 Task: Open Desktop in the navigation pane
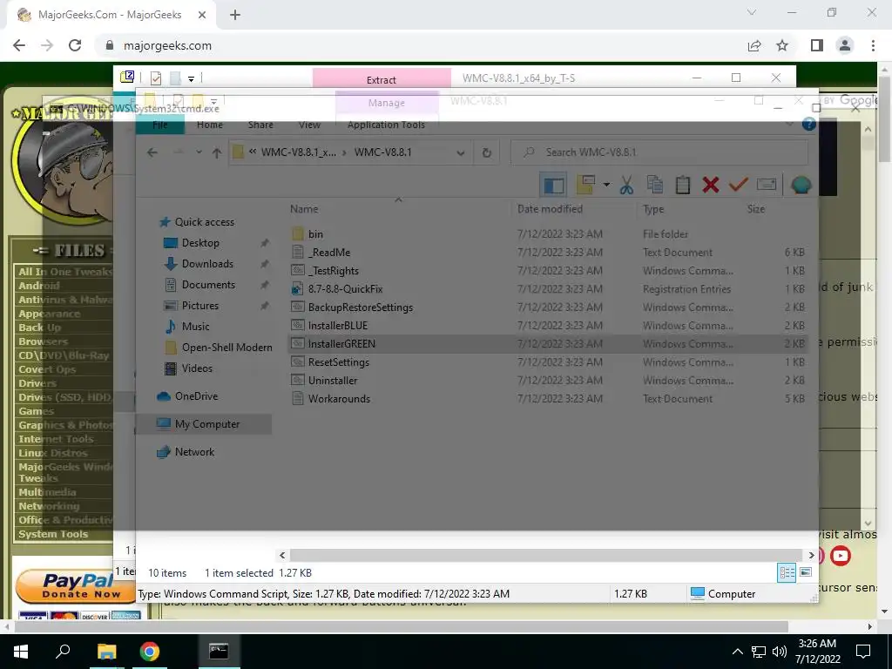[x=200, y=243]
